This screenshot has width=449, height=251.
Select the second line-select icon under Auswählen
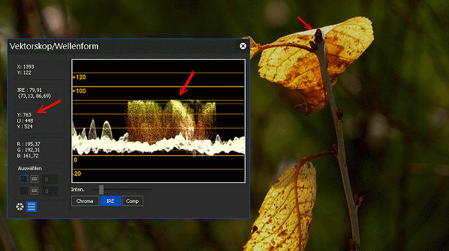click(35, 191)
